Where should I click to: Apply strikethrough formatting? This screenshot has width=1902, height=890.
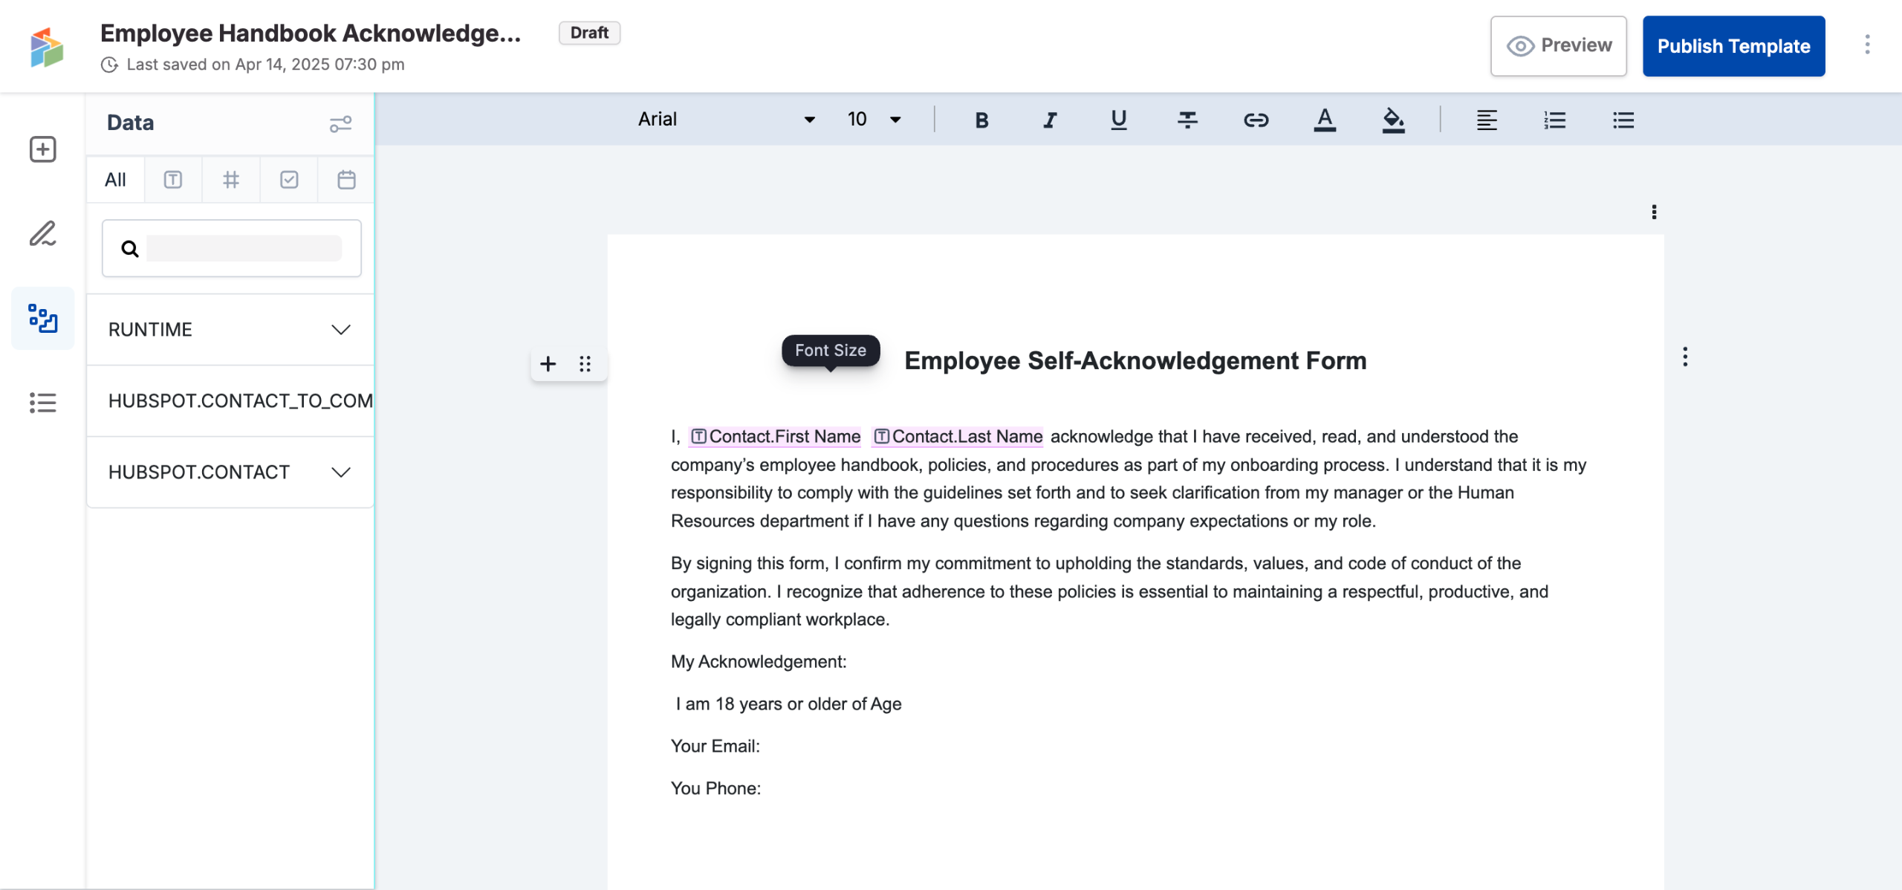[x=1187, y=120]
